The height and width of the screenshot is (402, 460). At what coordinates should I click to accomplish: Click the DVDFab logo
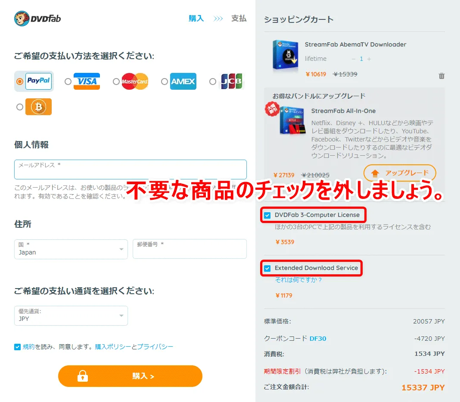(37, 19)
